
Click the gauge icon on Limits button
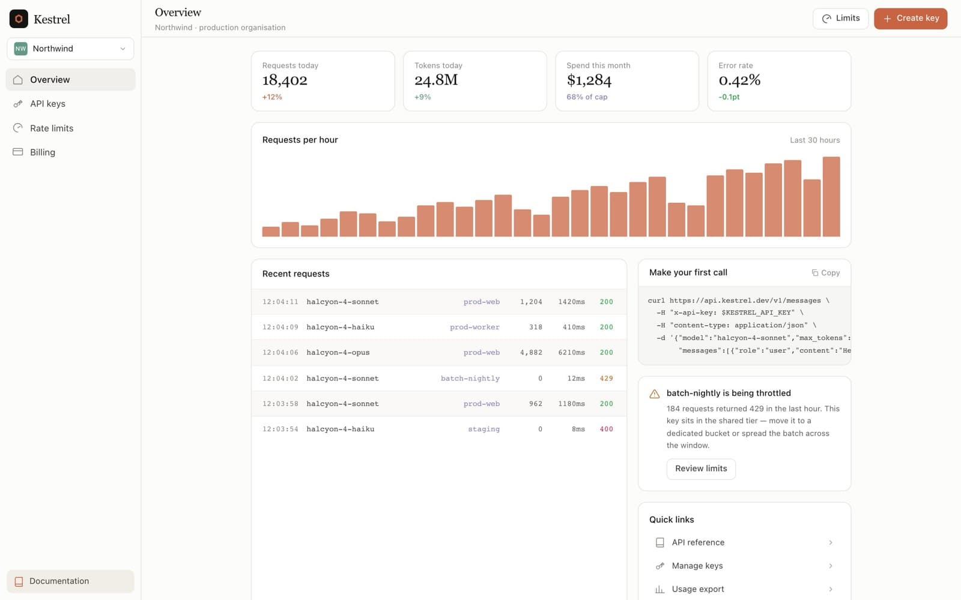click(826, 19)
